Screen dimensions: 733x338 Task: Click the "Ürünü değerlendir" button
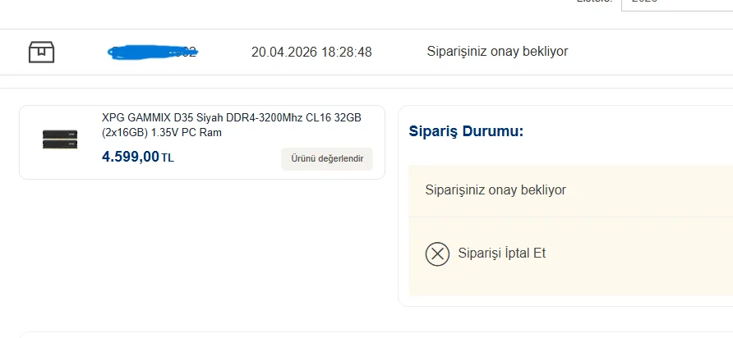(x=327, y=159)
